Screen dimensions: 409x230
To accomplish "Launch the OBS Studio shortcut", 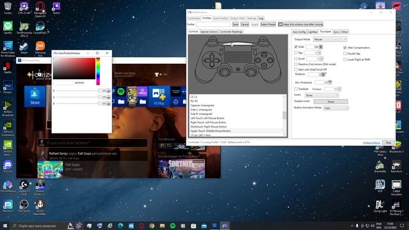I will 24,206.
